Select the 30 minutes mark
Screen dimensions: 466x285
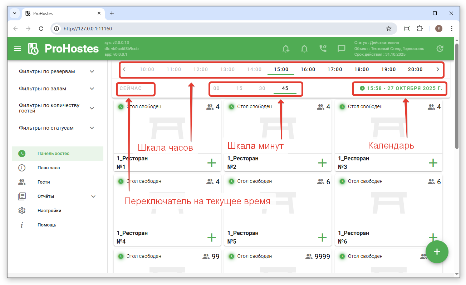click(262, 88)
